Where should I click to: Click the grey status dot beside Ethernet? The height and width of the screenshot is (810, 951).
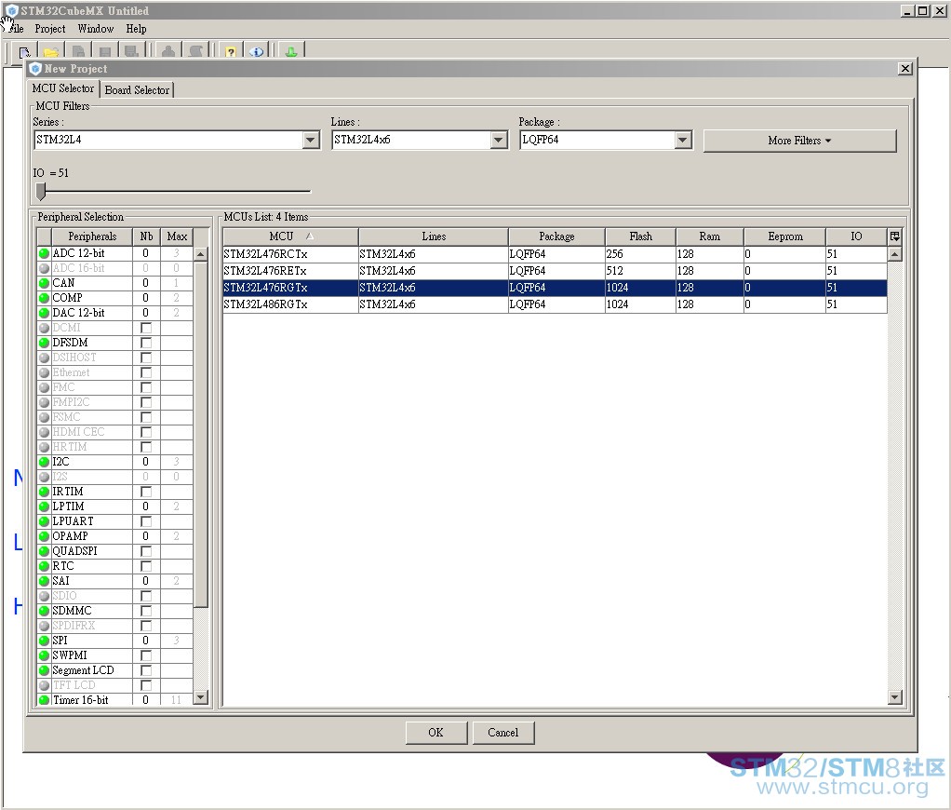point(44,371)
